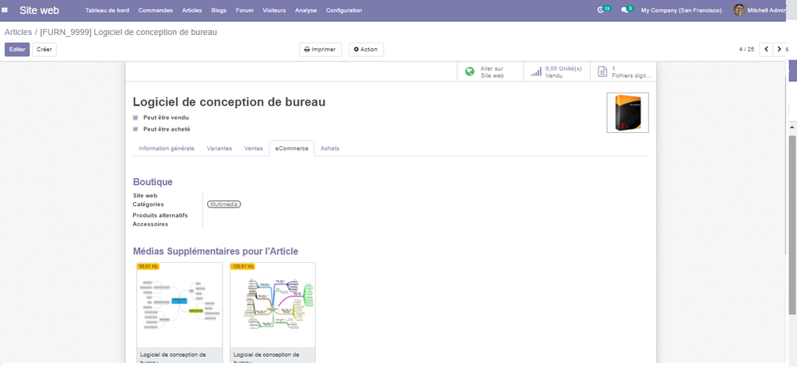Open the units sold bar-chart stat
The height and width of the screenshot is (367, 797).
[x=535, y=72]
